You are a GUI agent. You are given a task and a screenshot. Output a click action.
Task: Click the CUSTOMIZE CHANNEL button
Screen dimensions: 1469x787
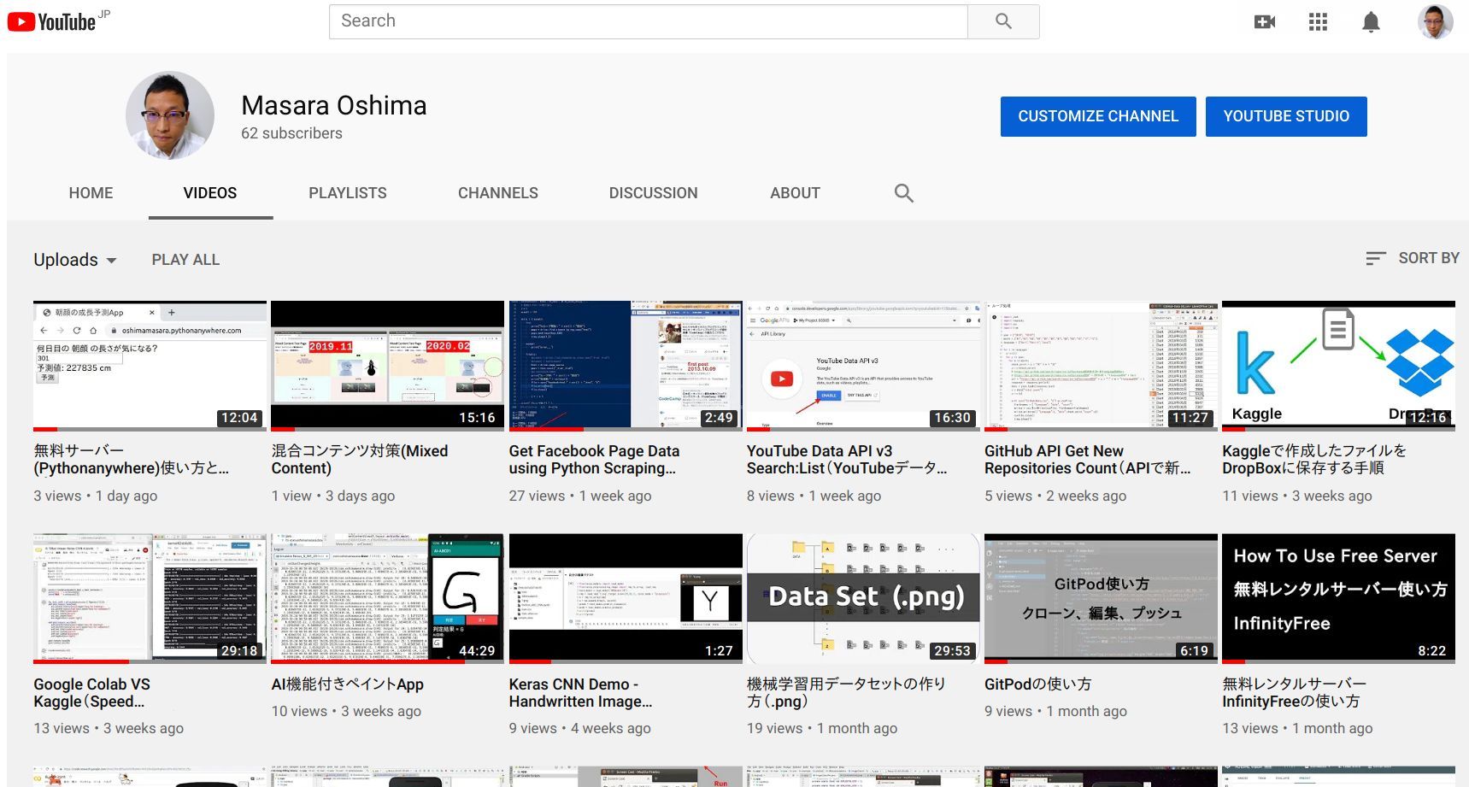point(1097,116)
